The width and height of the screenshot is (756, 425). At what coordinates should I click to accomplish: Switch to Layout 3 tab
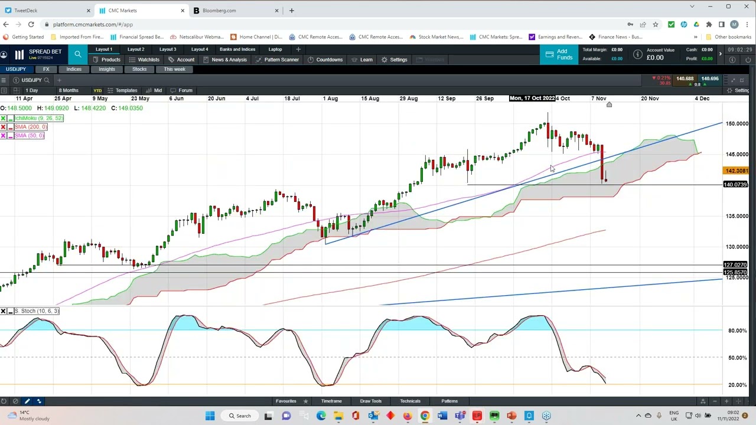168,50
